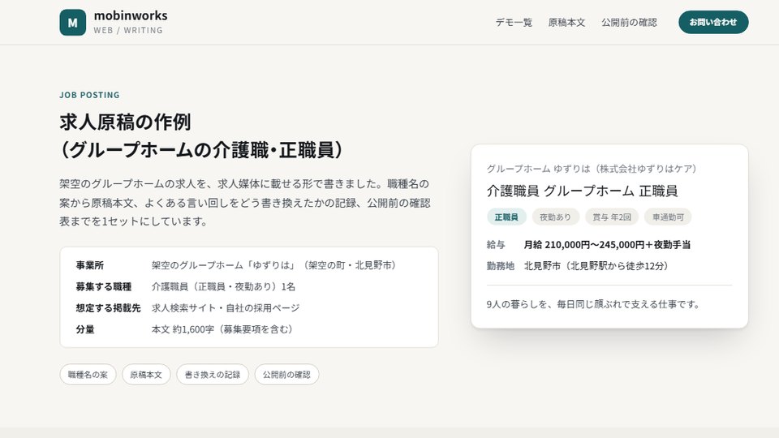The image size is (779, 438).
Task: Click the card tagline 9人の暮らしを、毎日同じ顔ぶれで支える仕事です。
Action: (x=593, y=304)
